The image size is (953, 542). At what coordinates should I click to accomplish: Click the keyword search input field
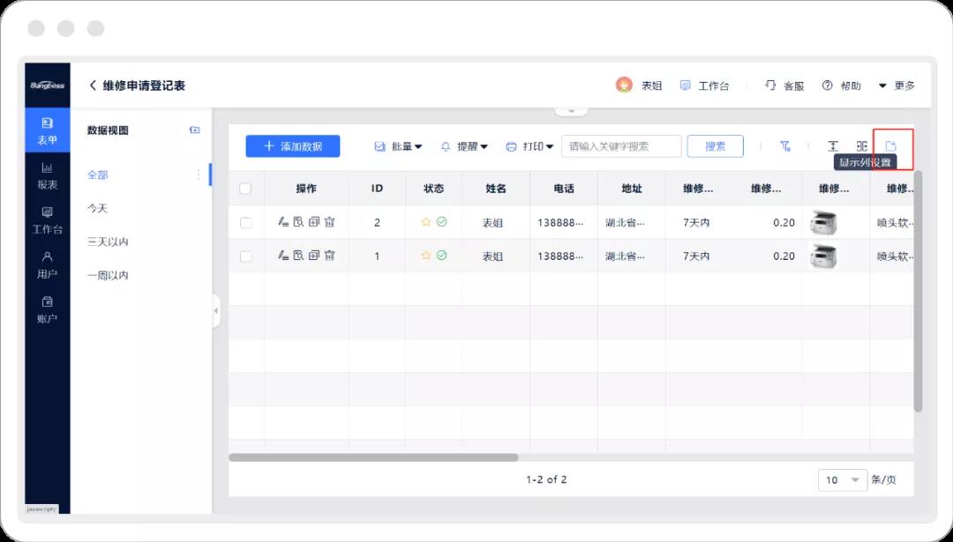tap(620, 146)
